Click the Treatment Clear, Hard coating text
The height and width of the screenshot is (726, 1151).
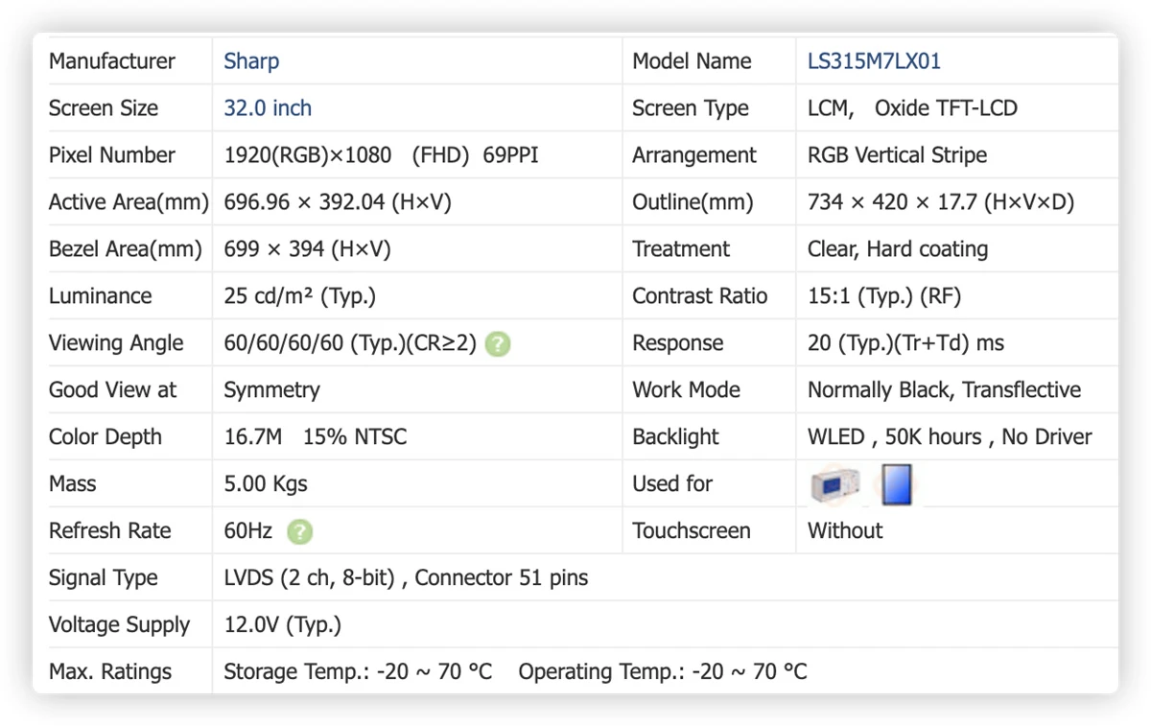(898, 249)
